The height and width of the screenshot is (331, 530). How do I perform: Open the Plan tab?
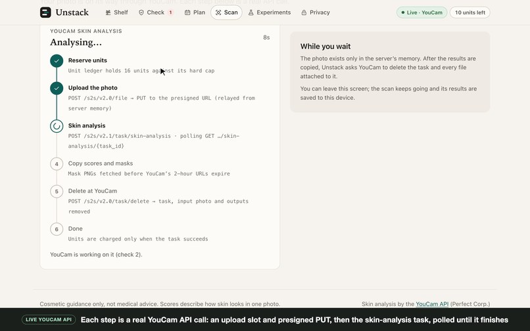[195, 12]
